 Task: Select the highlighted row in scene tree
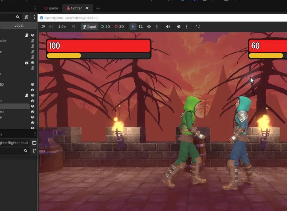pyautogui.click(x=15, y=106)
